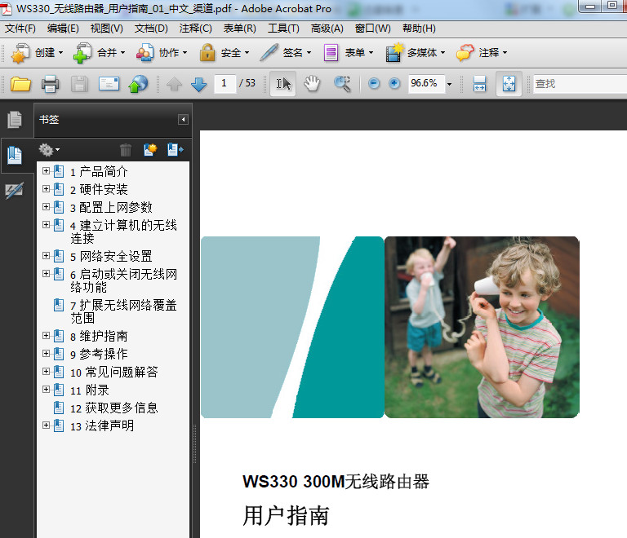
Task: Expand bookmark 1 产品简介
Action: [46, 171]
